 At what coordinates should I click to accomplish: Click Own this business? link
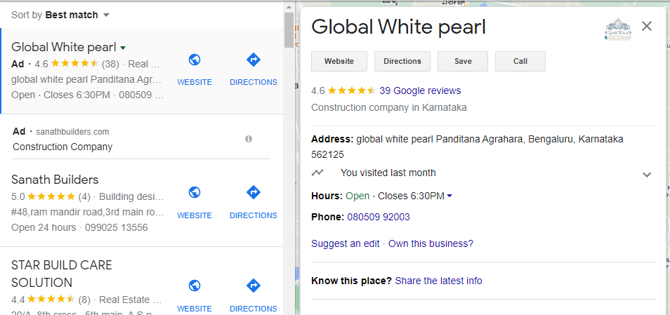click(x=431, y=243)
